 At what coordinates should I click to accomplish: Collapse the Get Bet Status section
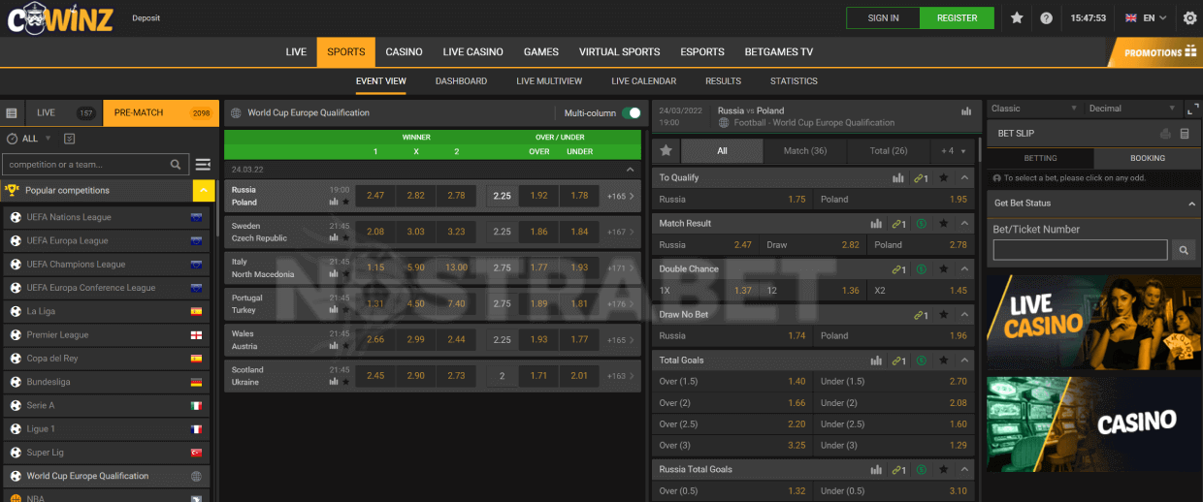[1192, 204]
